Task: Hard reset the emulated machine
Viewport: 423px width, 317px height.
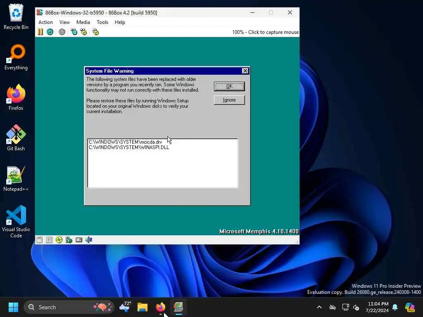Action: tap(50, 32)
